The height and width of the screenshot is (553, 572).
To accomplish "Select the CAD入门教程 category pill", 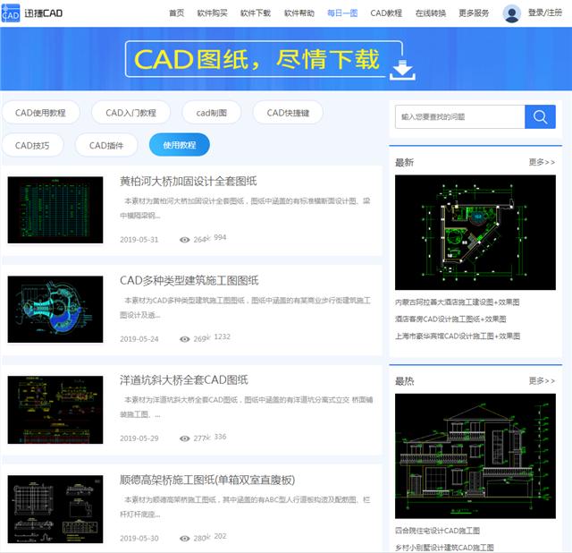I will (x=131, y=113).
